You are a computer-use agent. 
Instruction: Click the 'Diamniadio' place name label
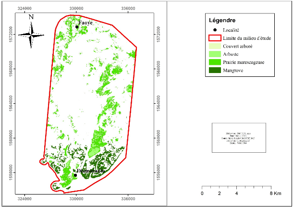pyautogui.click(x=91, y=171)
